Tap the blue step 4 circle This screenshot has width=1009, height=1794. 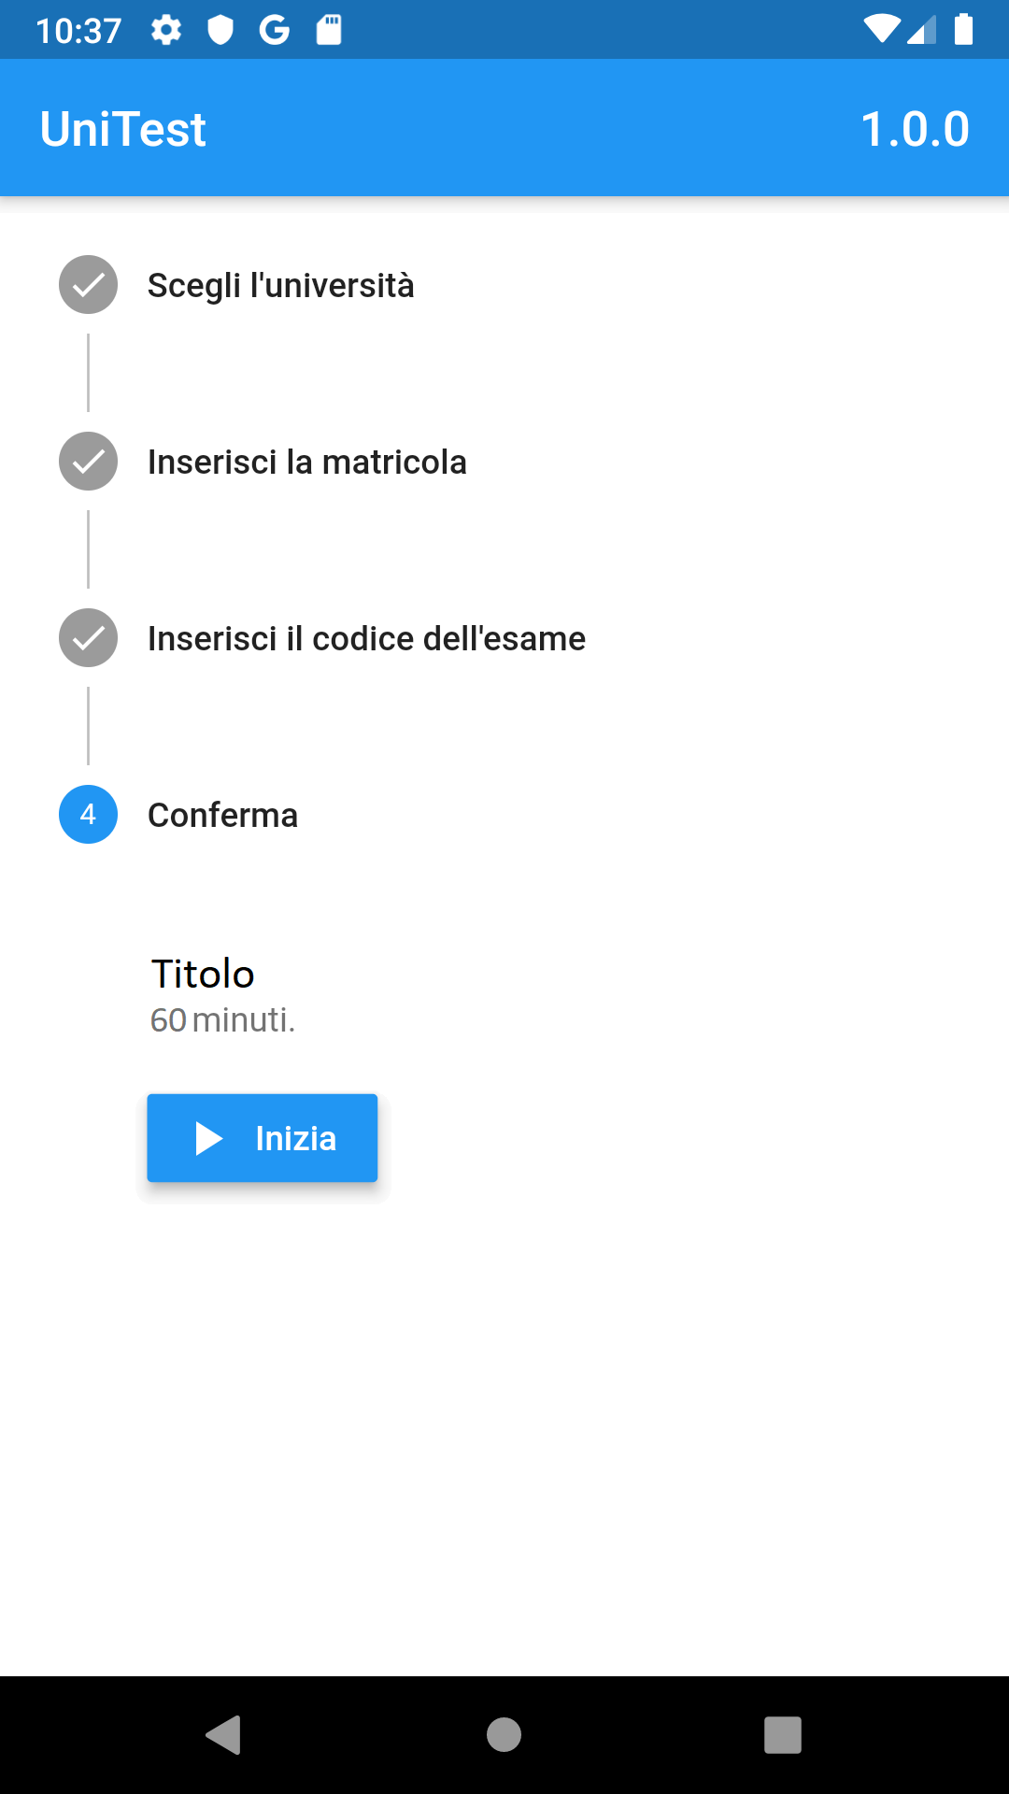tap(88, 815)
